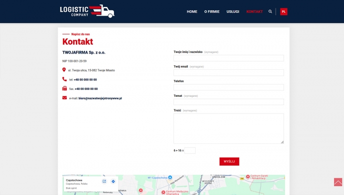The width and height of the screenshot is (344, 195).
Task: Click the tel +48 00 000 00 00 number
Action: coord(85,80)
